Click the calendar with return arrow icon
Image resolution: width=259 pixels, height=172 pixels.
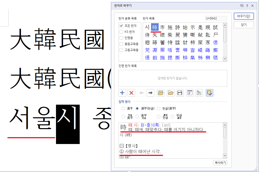click(199, 93)
